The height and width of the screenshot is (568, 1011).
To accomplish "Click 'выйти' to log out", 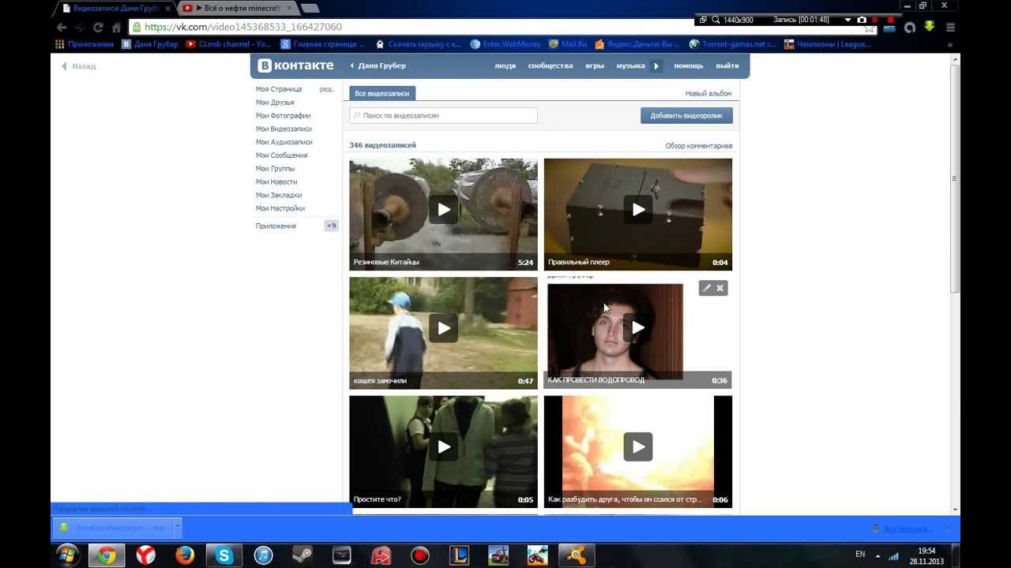I will (x=727, y=65).
